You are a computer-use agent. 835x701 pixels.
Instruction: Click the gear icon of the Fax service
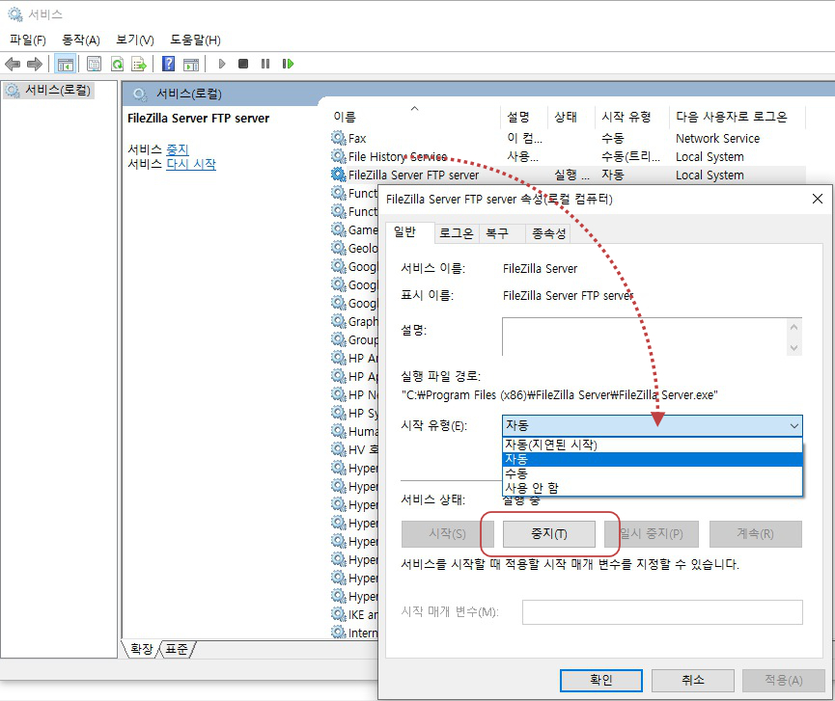click(338, 138)
